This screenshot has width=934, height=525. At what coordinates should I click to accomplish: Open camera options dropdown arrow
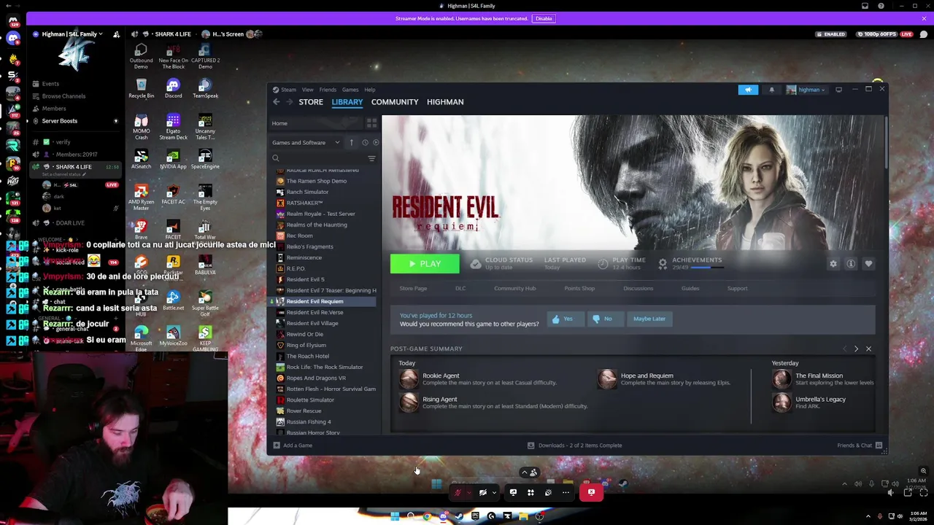(x=494, y=493)
